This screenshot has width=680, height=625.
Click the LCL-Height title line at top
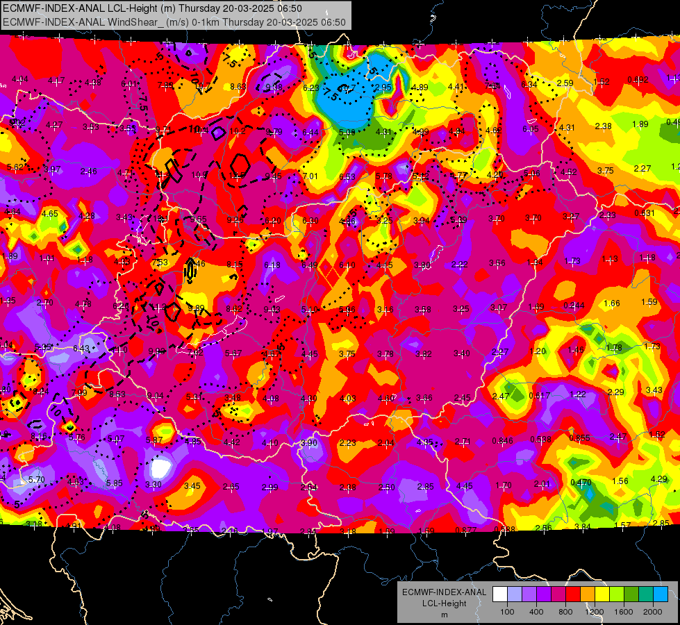coord(152,8)
